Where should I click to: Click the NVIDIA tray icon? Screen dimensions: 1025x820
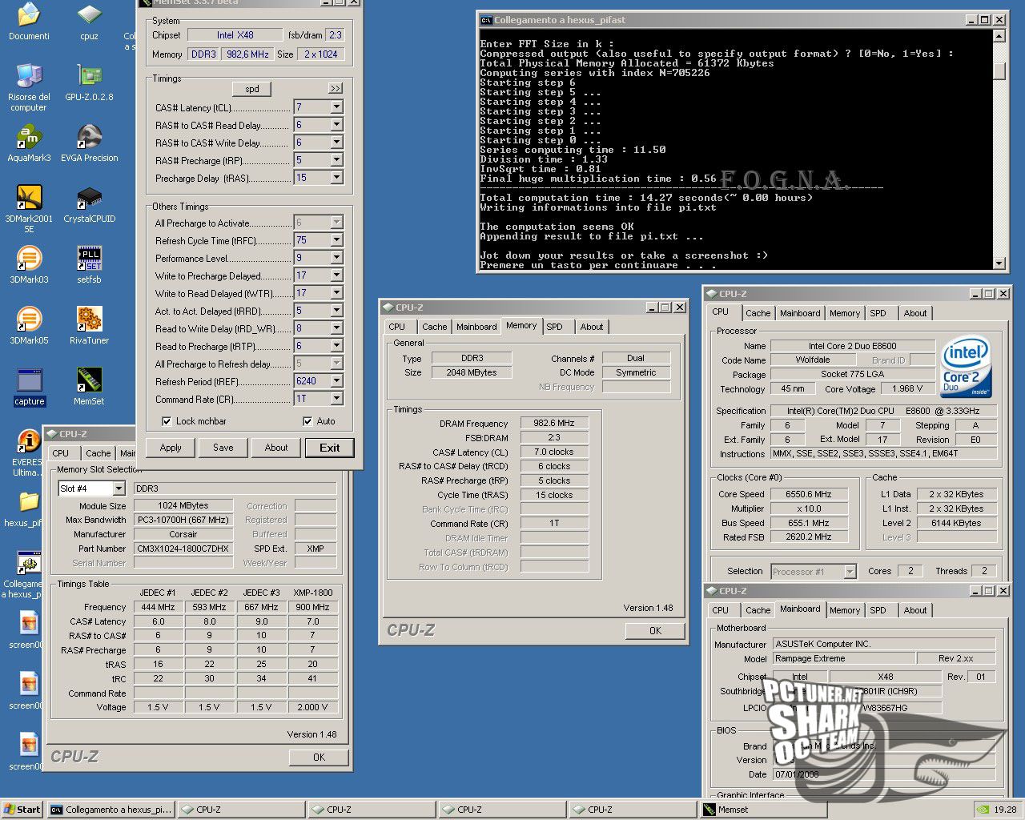click(x=982, y=810)
